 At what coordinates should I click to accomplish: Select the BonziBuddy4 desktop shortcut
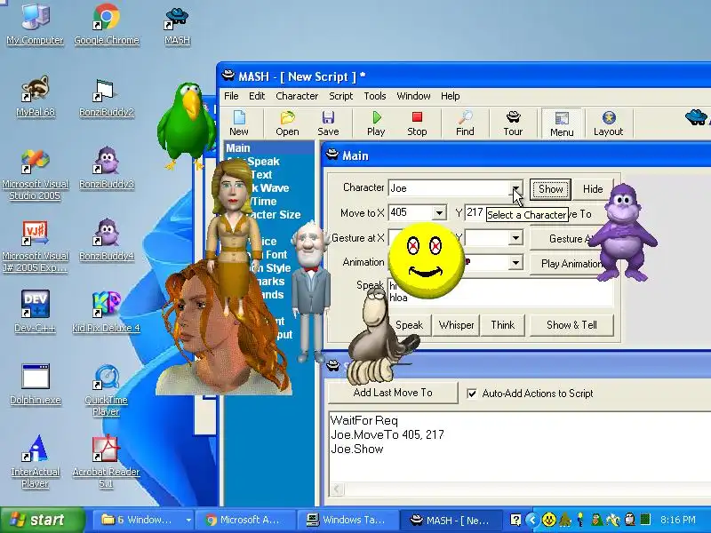[107, 239]
